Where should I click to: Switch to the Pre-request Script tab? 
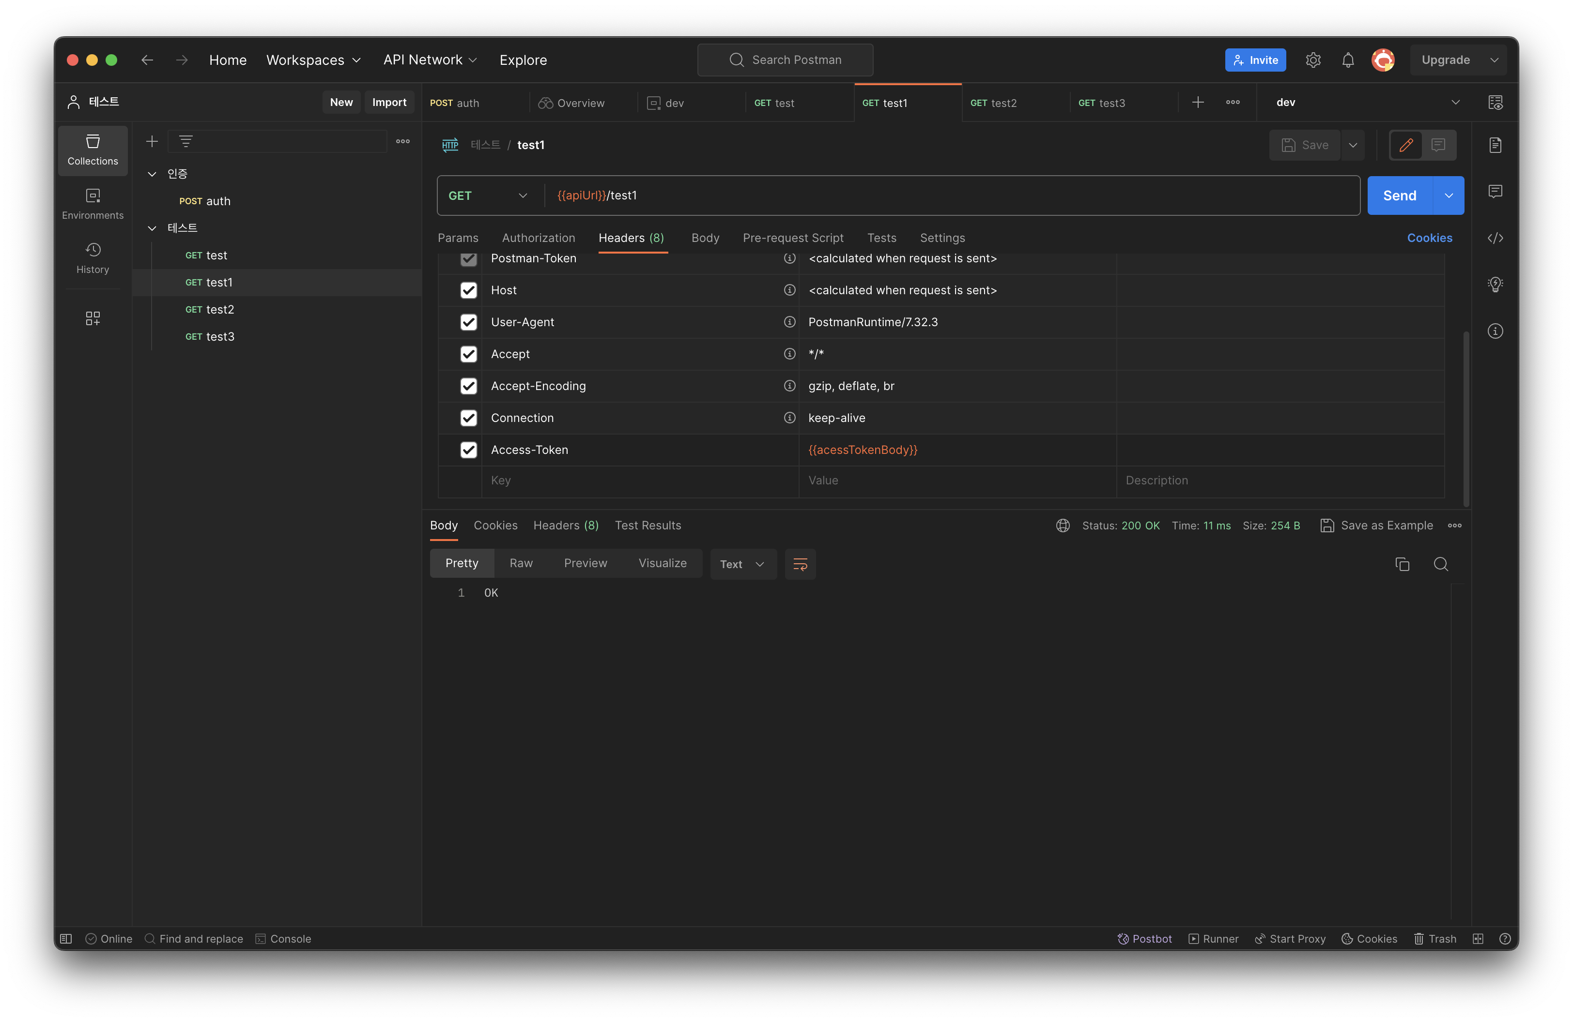click(x=792, y=238)
